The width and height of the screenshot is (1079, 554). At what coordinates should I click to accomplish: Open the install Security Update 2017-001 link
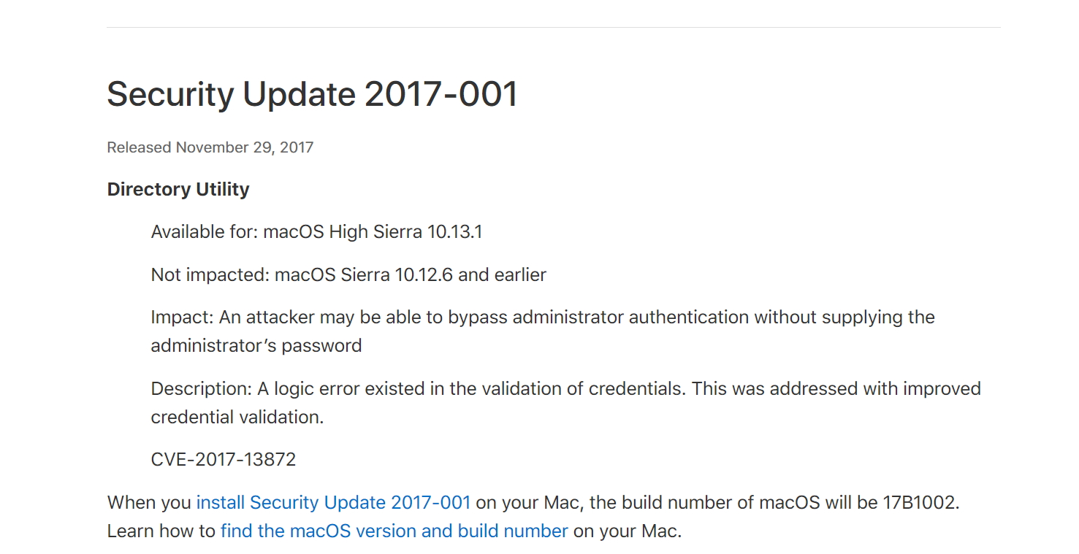(x=333, y=503)
